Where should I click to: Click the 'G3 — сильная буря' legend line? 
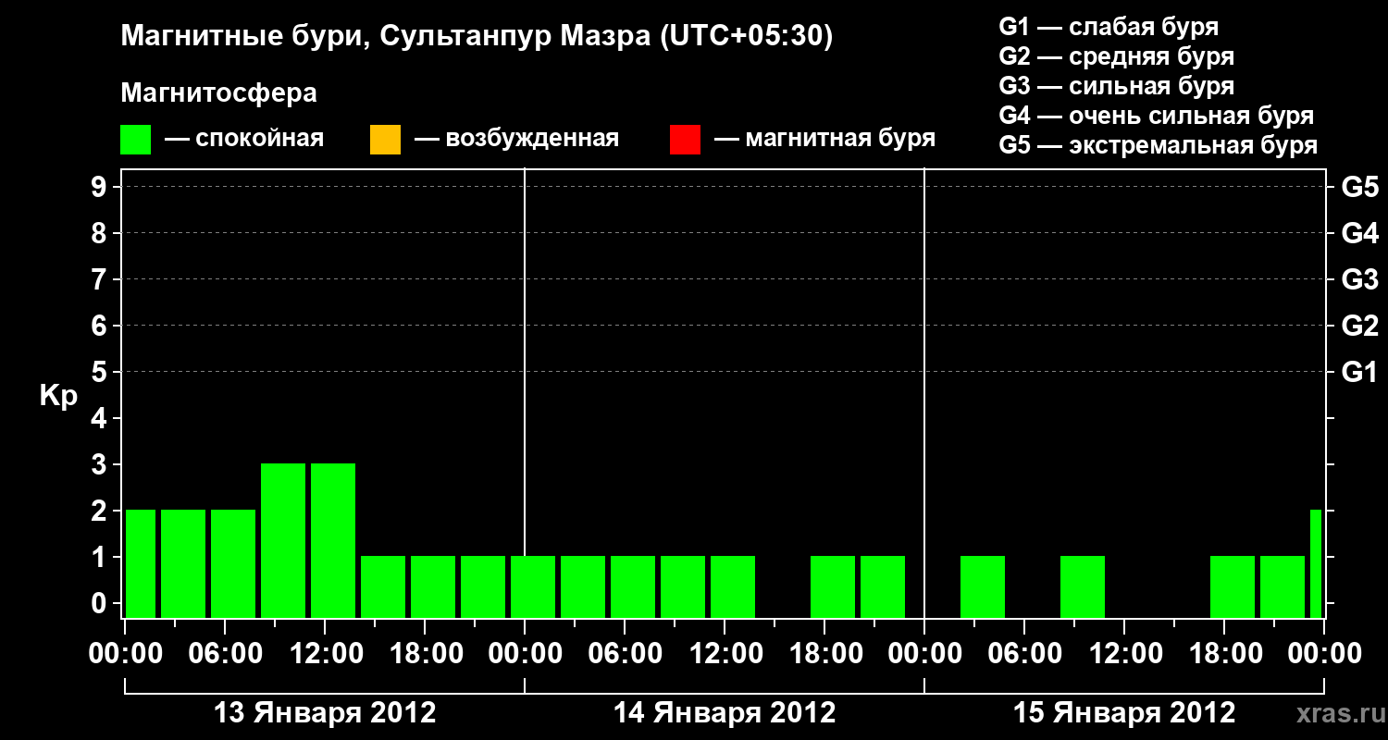click(x=1116, y=86)
